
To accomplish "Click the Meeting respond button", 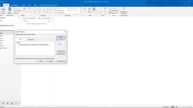I will [x=50, y=9].
